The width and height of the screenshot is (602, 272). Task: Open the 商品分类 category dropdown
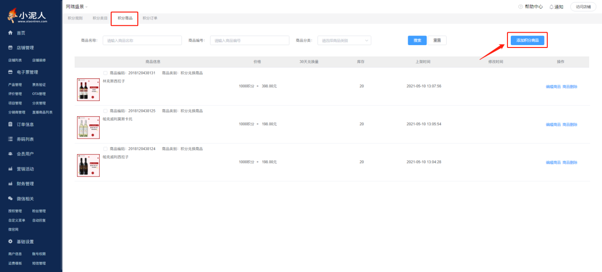click(x=344, y=40)
